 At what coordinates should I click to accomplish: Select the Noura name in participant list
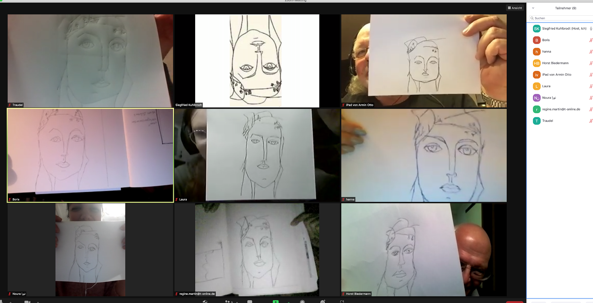(x=549, y=98)
